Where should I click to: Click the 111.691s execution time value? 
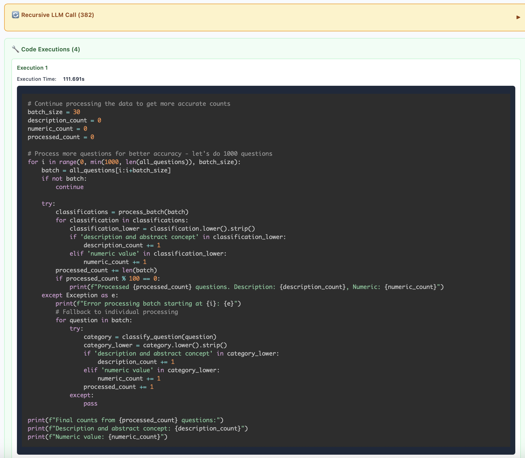coord(74,79)
